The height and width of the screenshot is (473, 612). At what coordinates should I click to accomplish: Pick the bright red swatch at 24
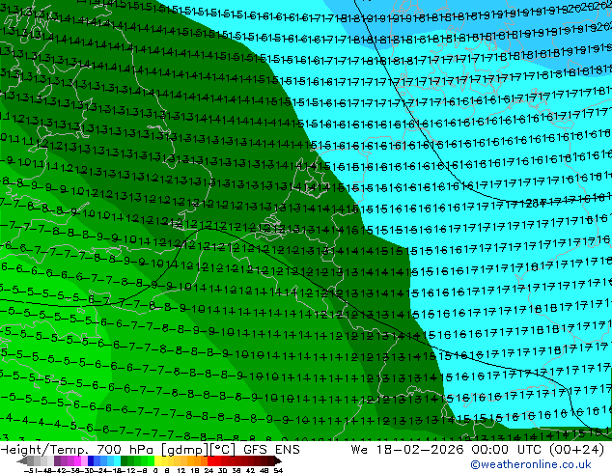210,460
